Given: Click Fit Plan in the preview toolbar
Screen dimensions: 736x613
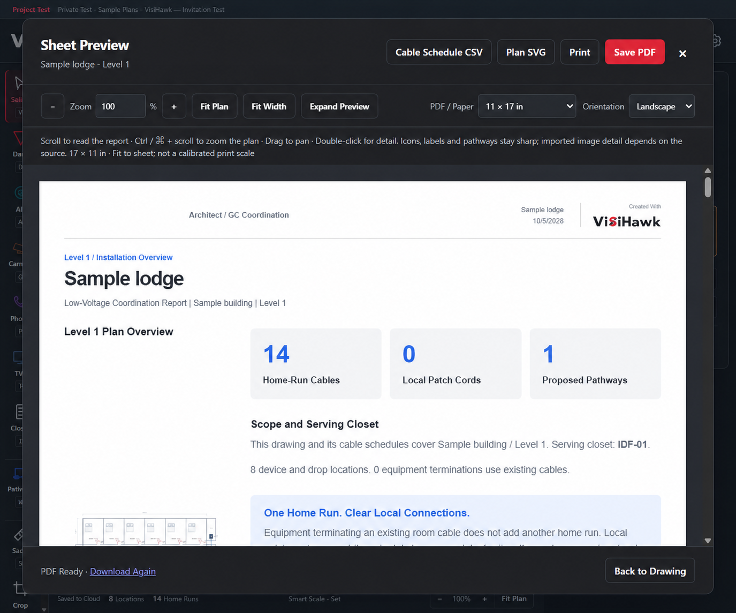Looking at the screenshot, I should (x=214, y=106).
